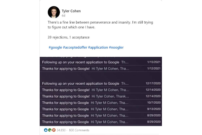The width and height of the screenshot is (202, 135).
Task: Open the #acceptedoffer hashtag
Action: [75, 48]
